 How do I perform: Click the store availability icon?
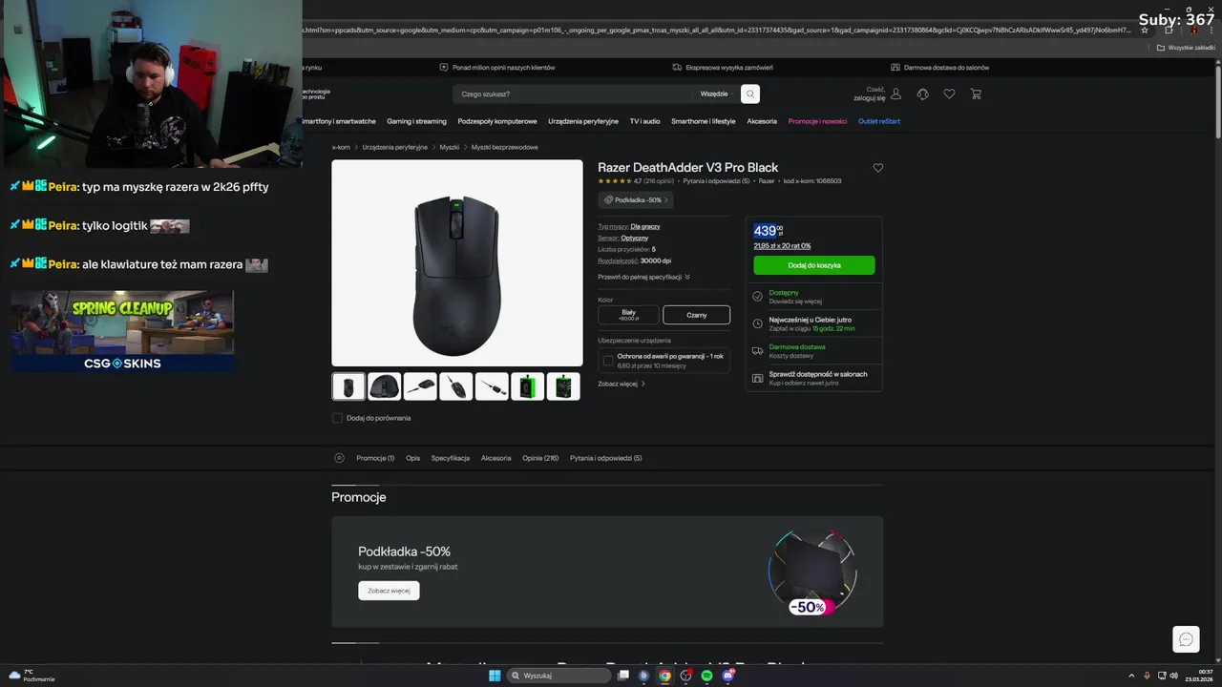coord(757,378)
